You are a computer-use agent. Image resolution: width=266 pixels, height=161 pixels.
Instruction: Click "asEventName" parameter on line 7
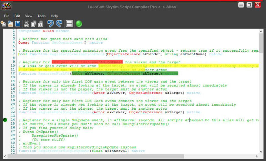[193, 54]
